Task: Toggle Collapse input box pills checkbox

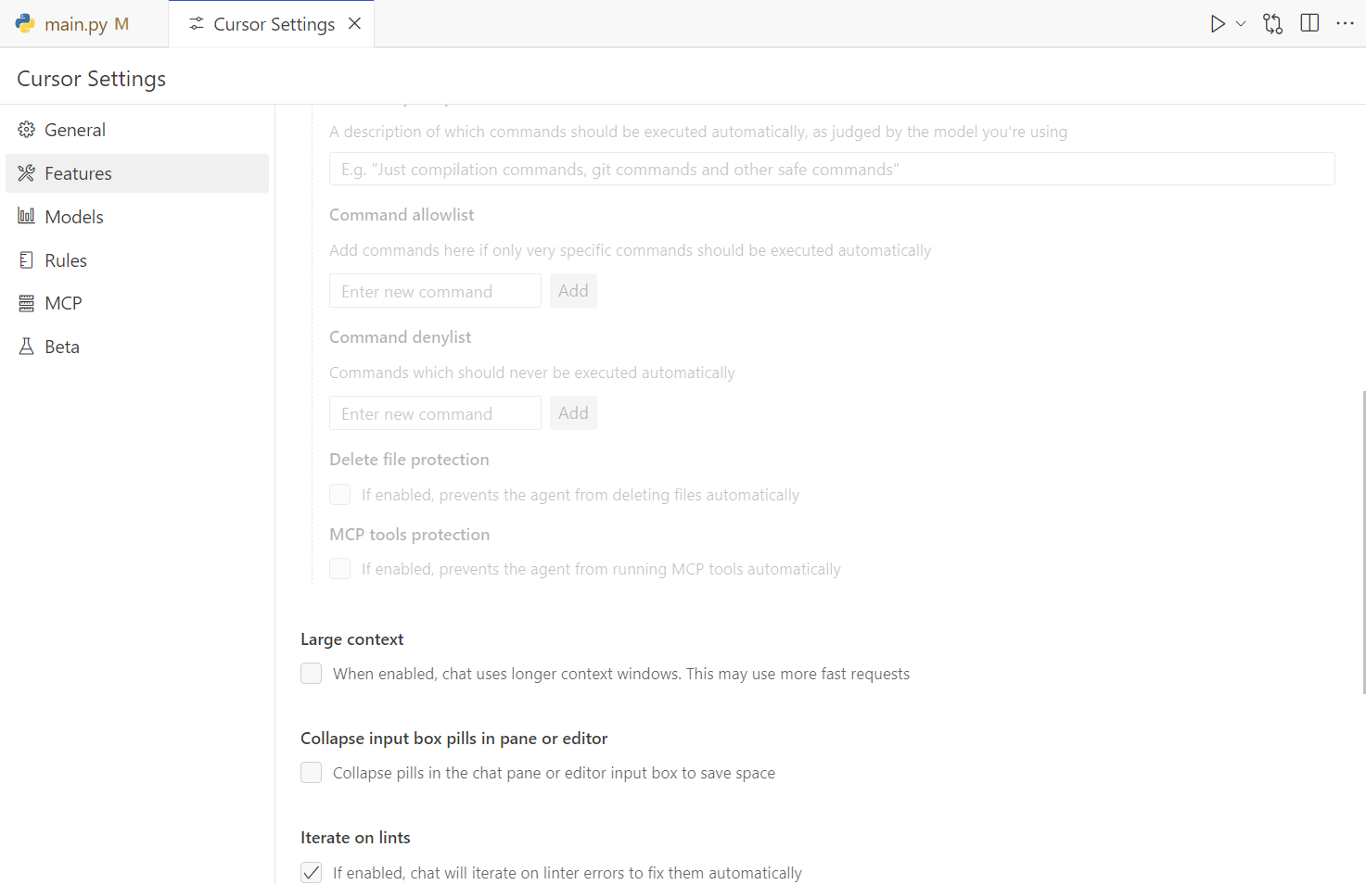Action: click(x=312, y=773)
